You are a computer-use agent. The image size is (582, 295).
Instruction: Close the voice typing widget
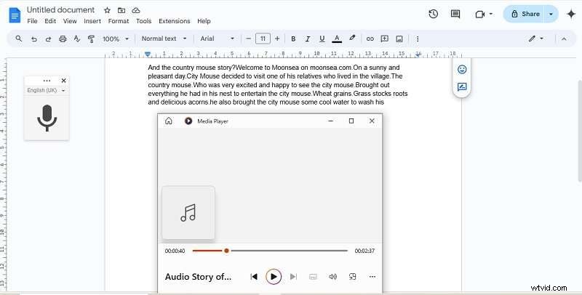pos(63,81)
